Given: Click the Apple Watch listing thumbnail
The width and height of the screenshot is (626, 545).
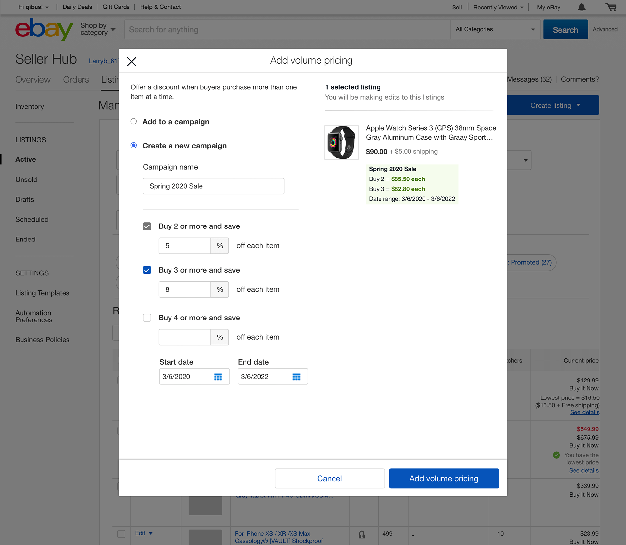Looking at the screenshot, I should pos(341,142).
